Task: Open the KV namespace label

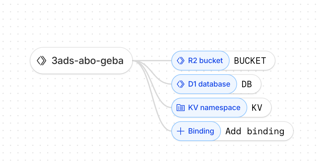Action: 214,108
